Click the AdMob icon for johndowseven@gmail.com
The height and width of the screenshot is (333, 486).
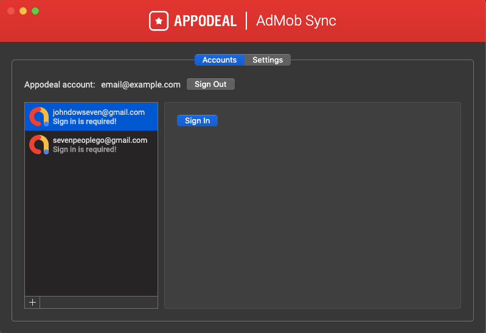point(39,116)
